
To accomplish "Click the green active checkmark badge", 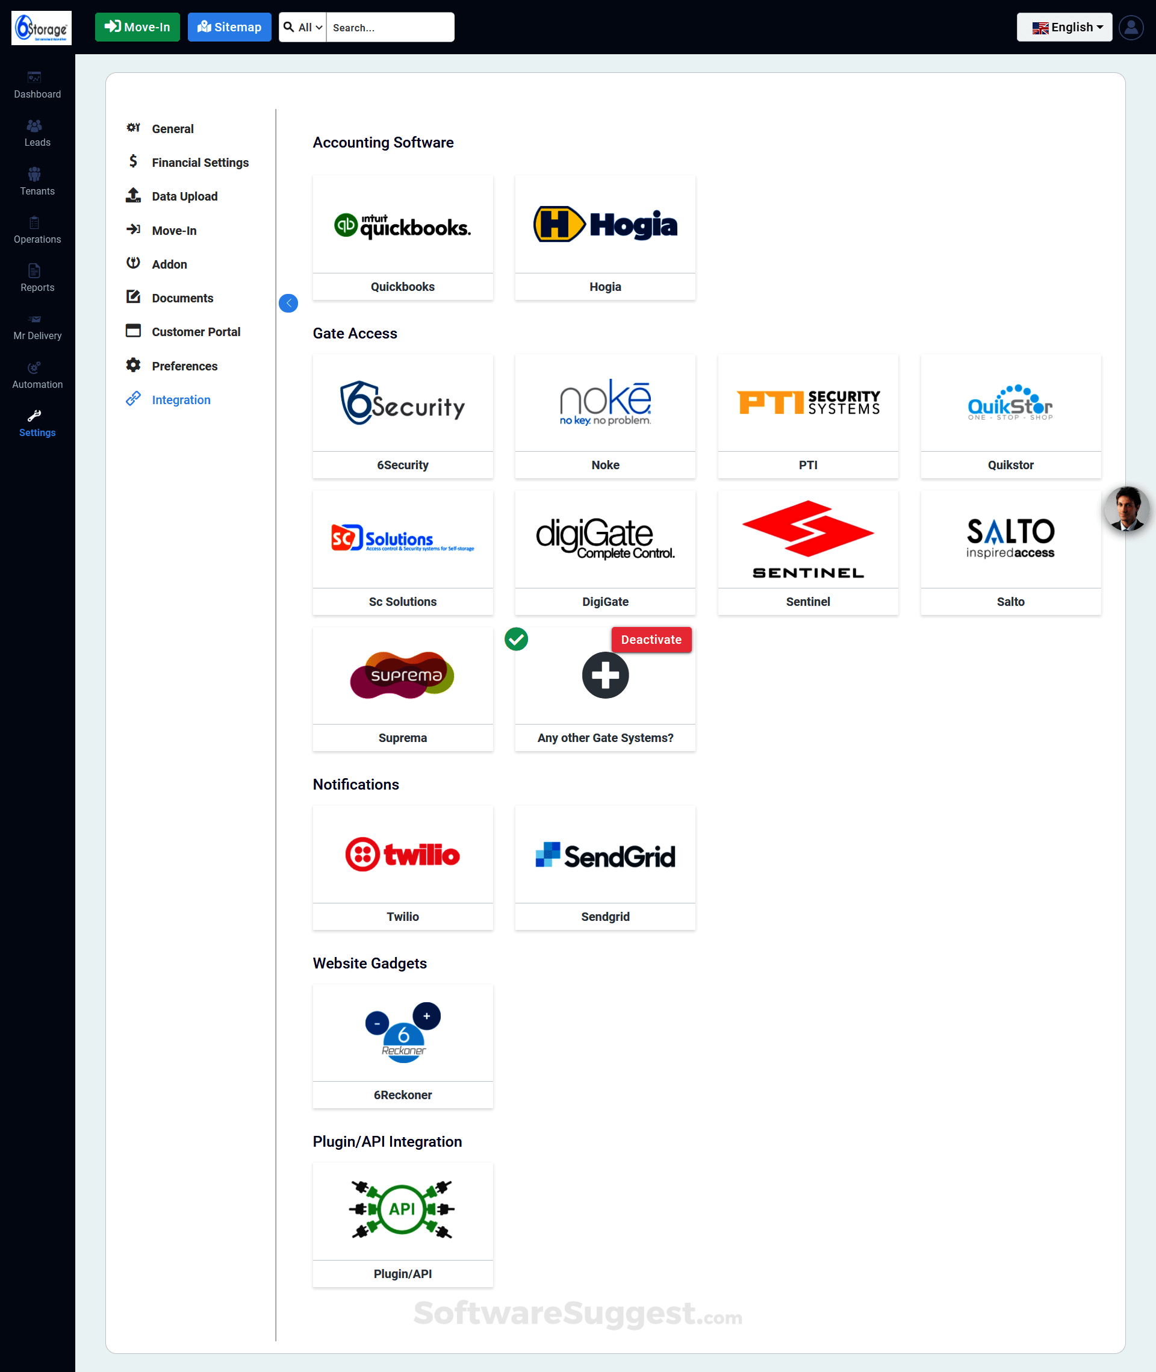I will (x=517, y=639).
